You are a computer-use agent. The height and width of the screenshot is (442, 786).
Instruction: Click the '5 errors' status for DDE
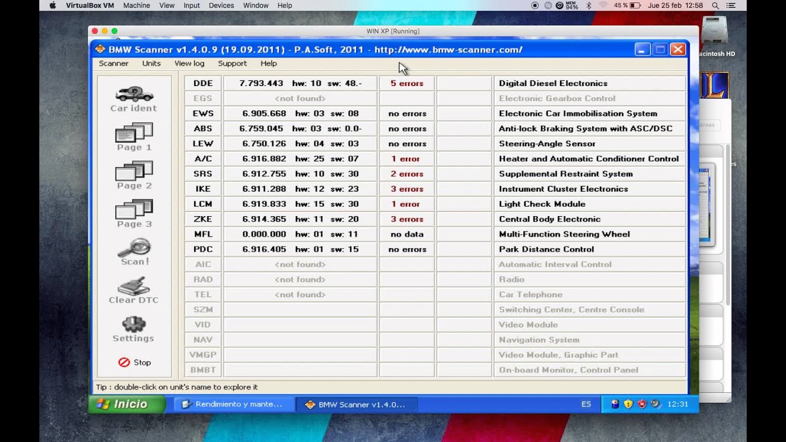tap(407, 83)
